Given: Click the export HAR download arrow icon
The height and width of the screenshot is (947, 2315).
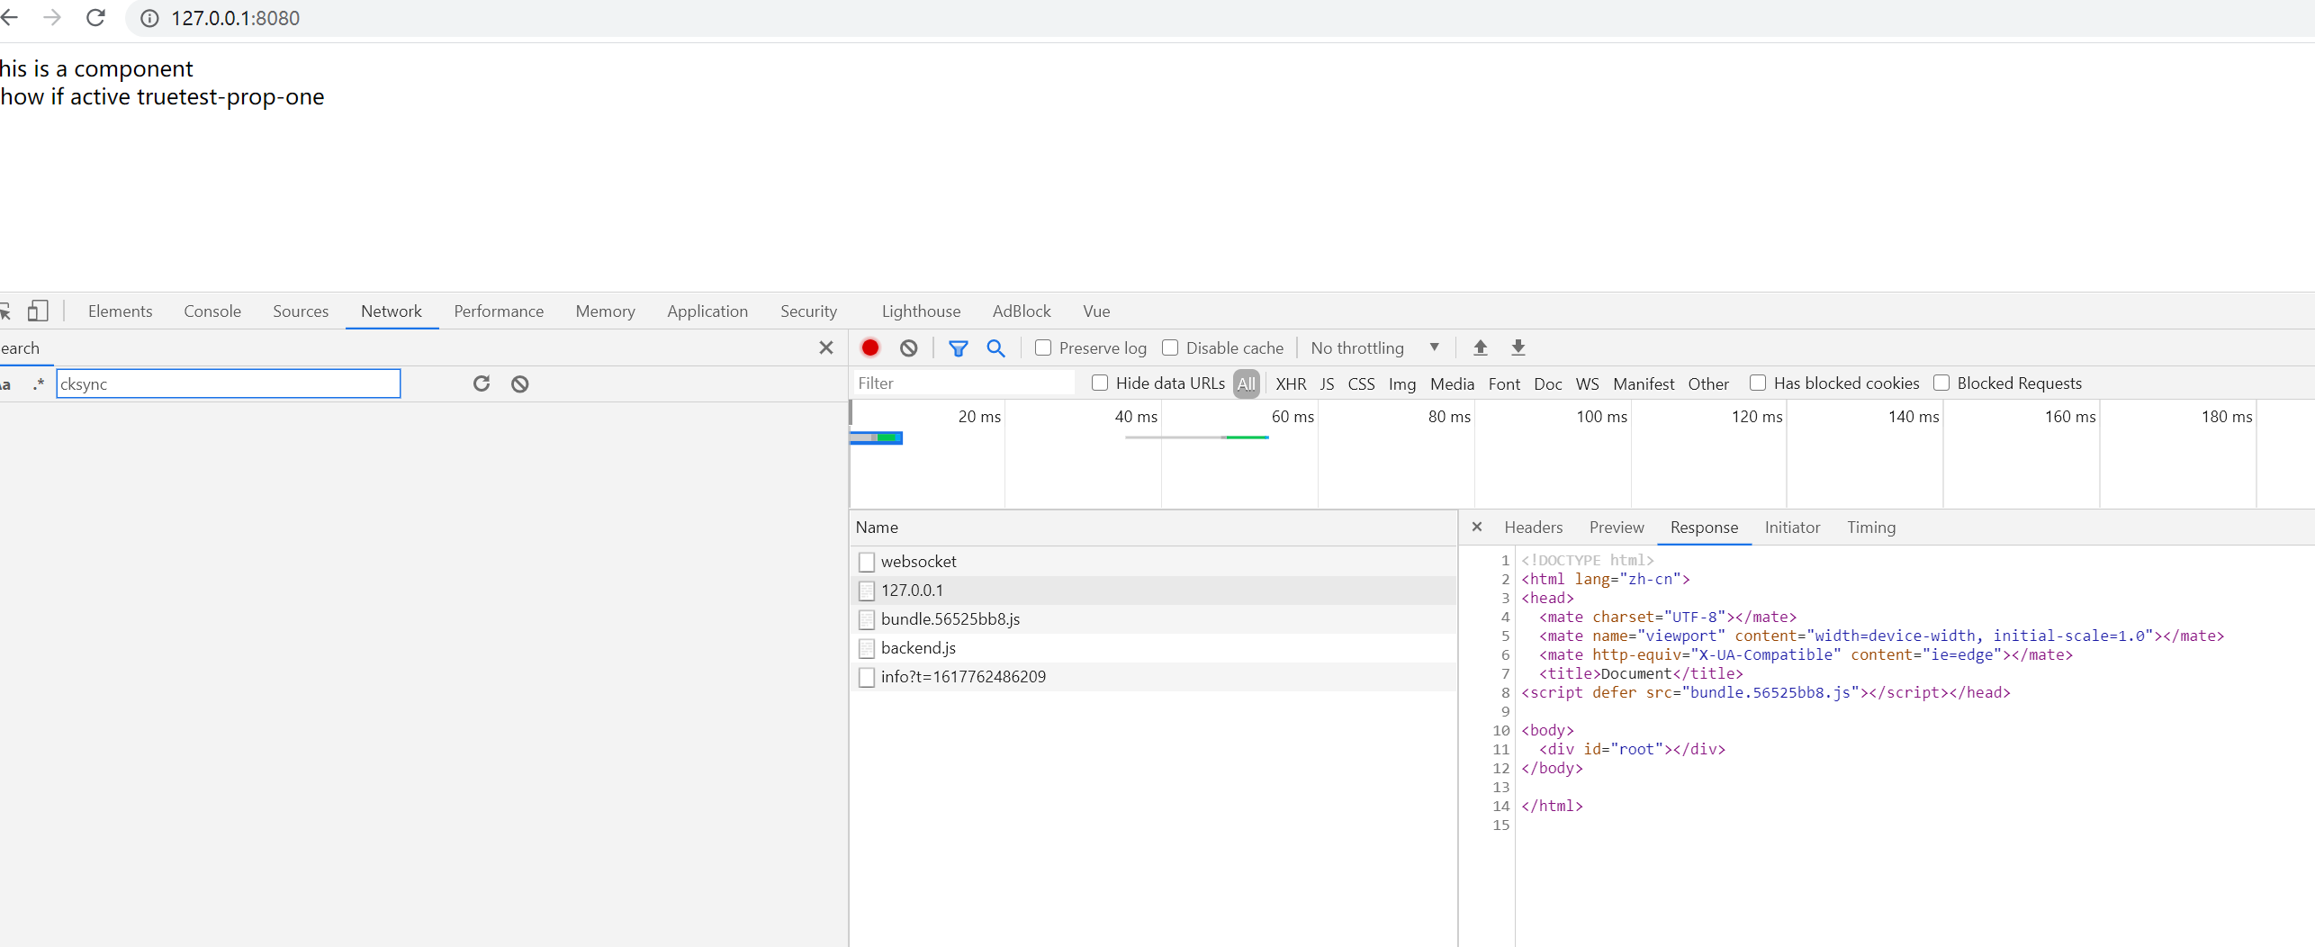Looking at the screenshot, I should (1518, 347).
